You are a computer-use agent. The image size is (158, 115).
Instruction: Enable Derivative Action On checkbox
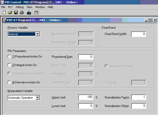point(9,82)
